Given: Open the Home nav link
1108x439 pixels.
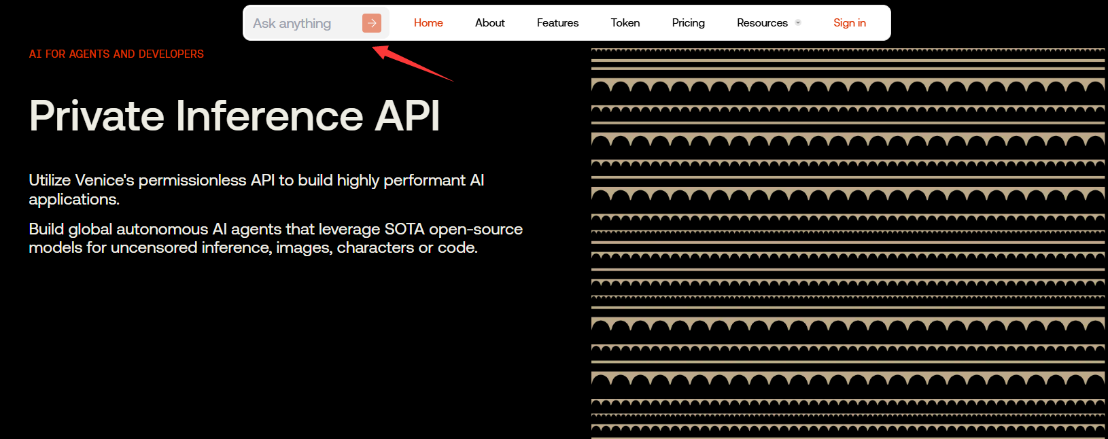Looking at the screenshot, I should pos(428,23).
